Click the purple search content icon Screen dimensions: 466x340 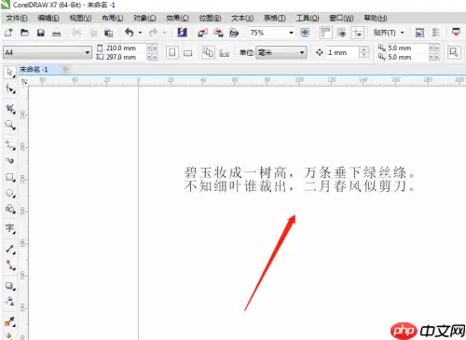[183, 33]
